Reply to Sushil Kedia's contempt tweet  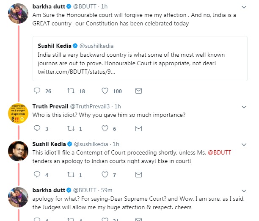click(37, 174)
